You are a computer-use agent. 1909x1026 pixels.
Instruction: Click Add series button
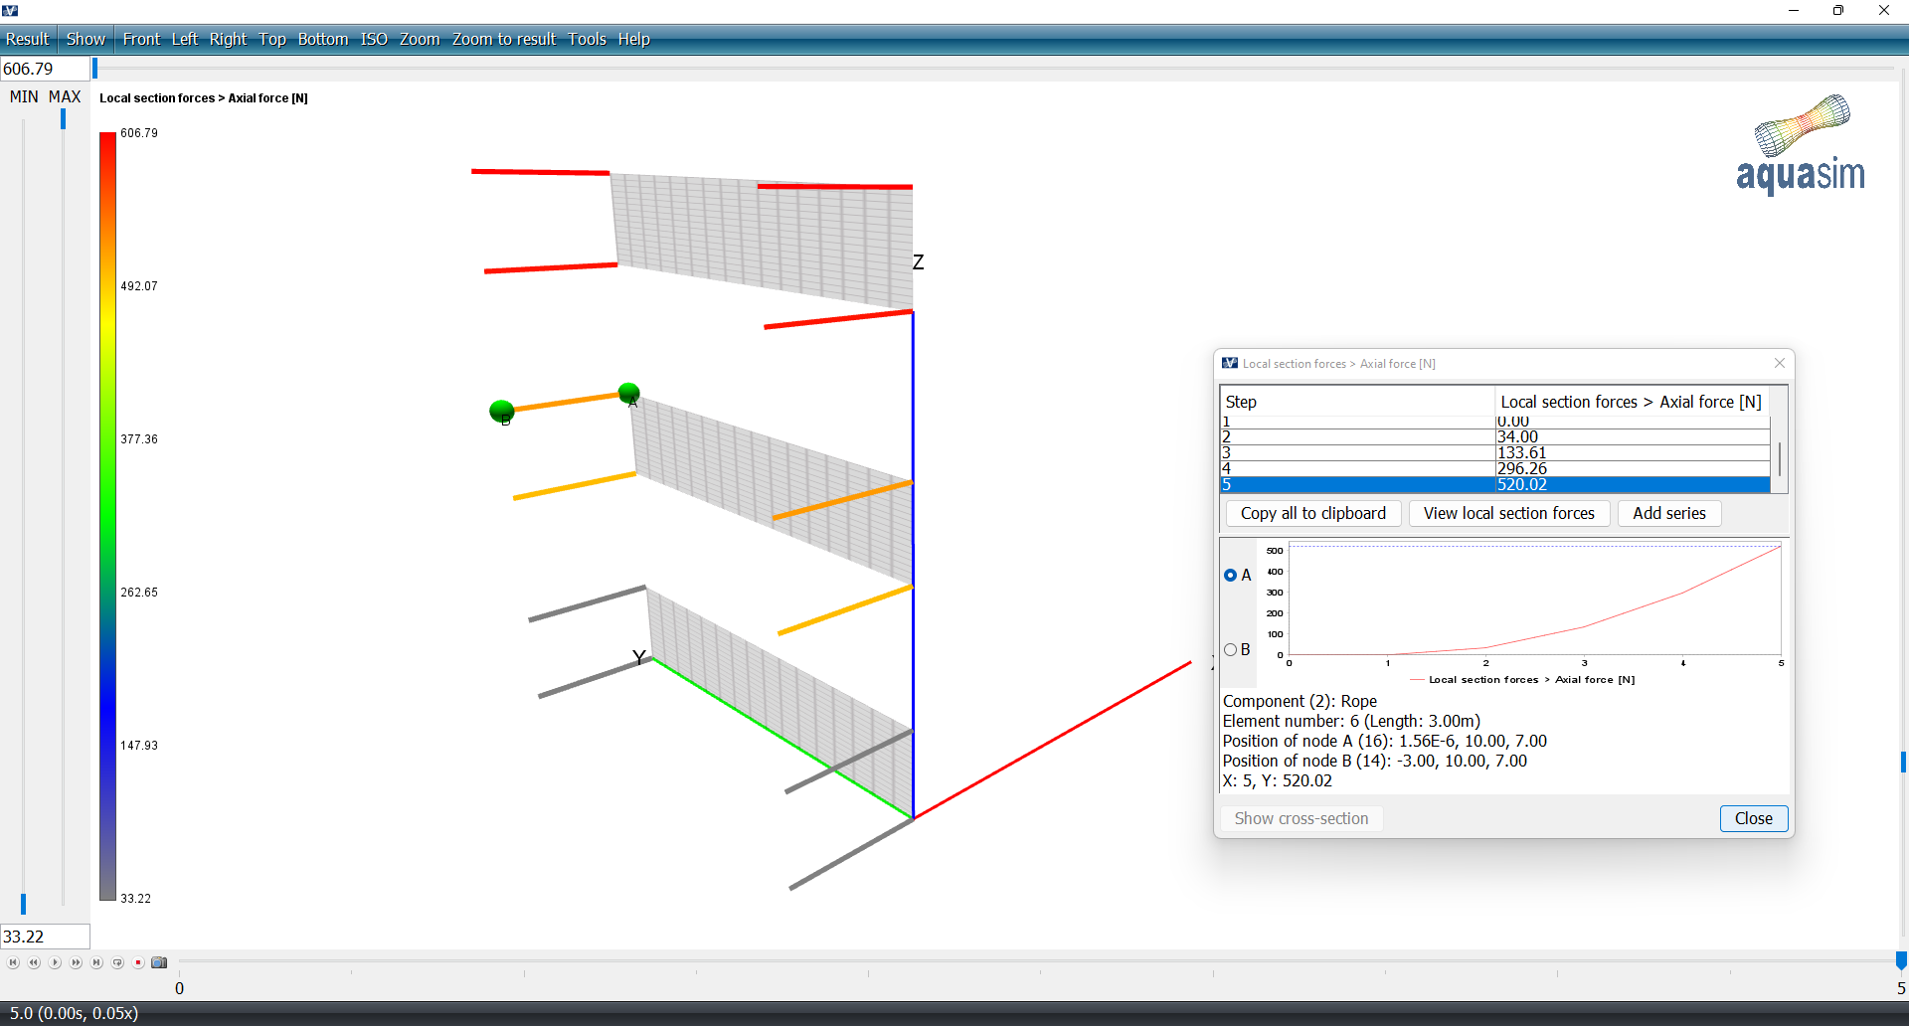[1669, 513]
